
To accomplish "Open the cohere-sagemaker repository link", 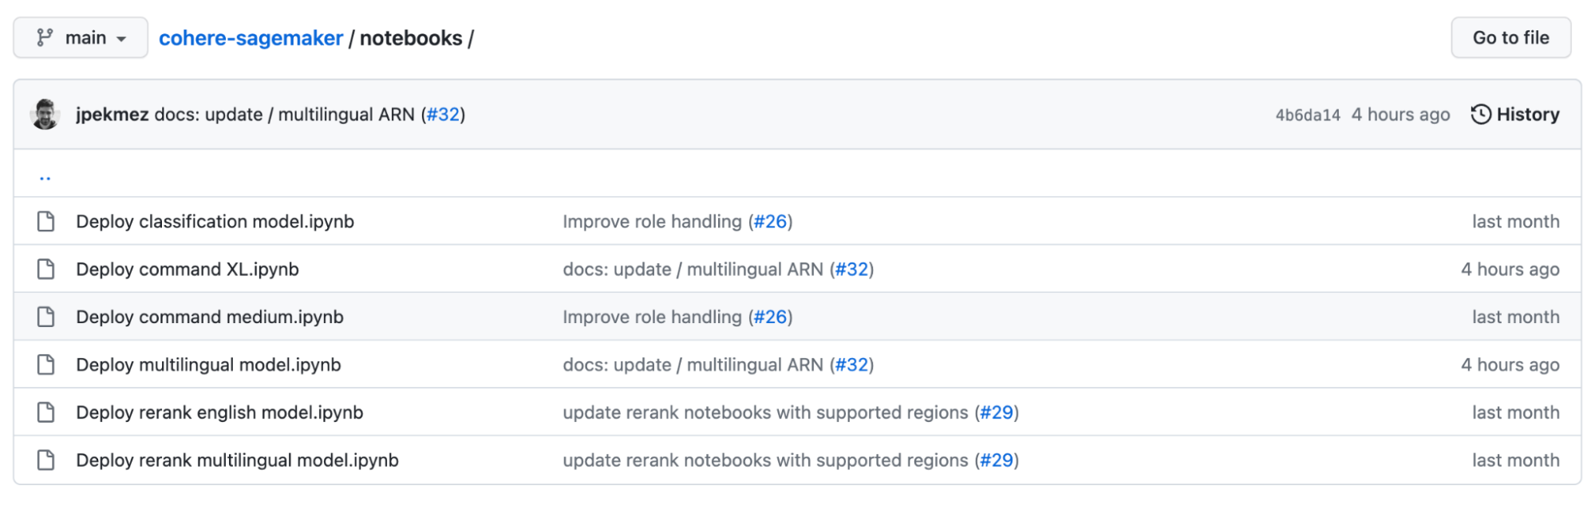I will (x=251, y=38).
